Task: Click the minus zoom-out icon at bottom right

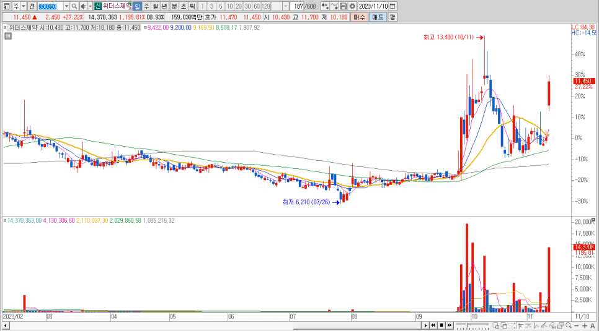Action: 577,325
